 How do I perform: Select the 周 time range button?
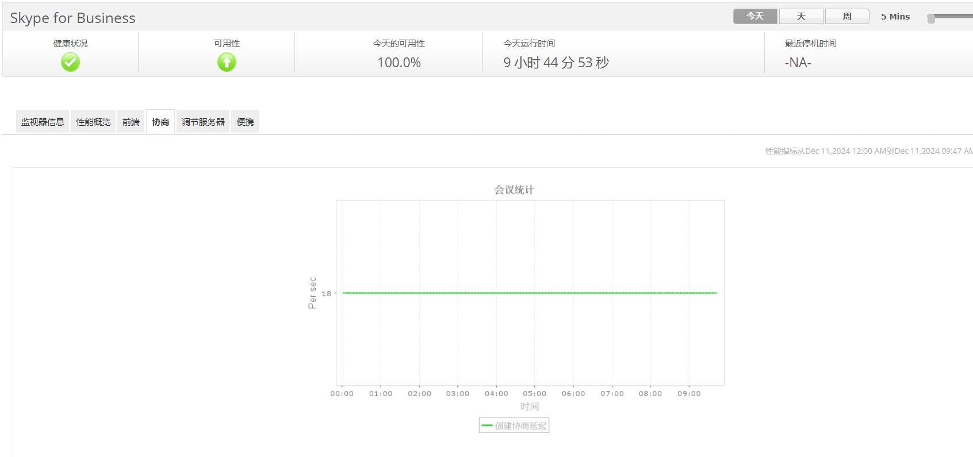(847, 16)
